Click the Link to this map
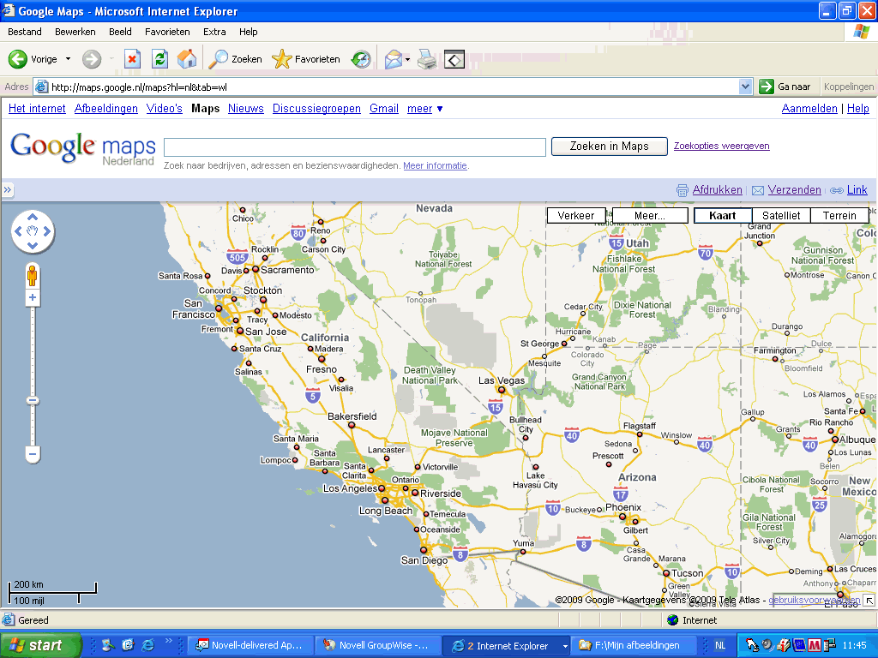This screenshot has height=658, width=878. 857,189
